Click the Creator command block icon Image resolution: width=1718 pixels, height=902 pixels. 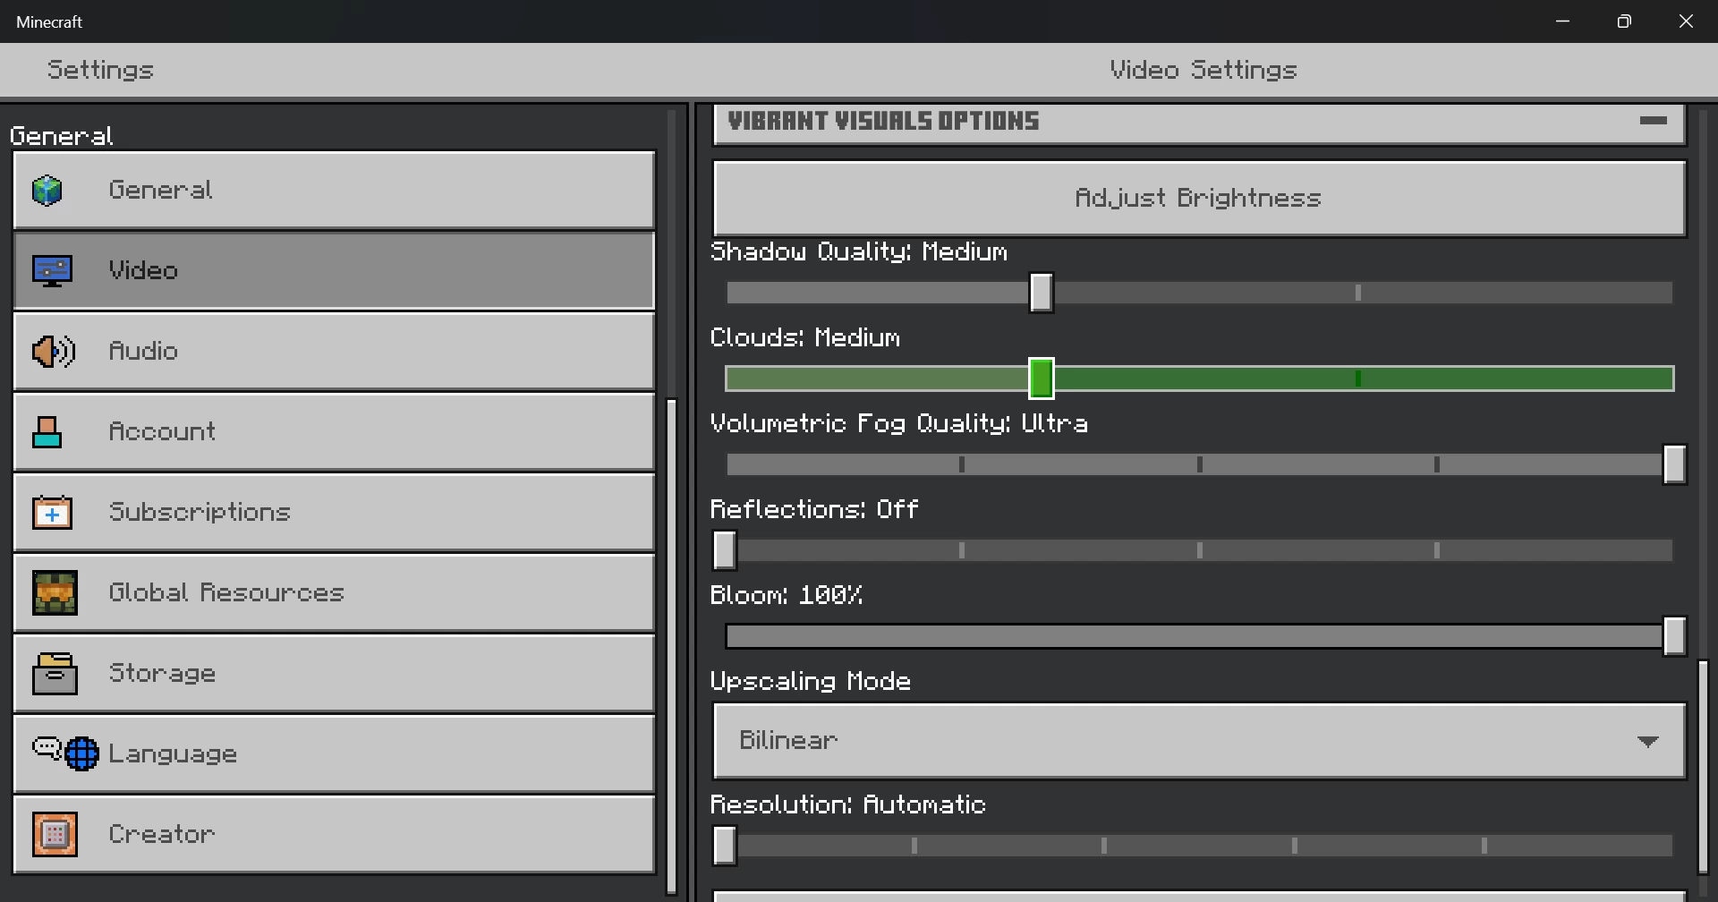click(x=55, y=835)
